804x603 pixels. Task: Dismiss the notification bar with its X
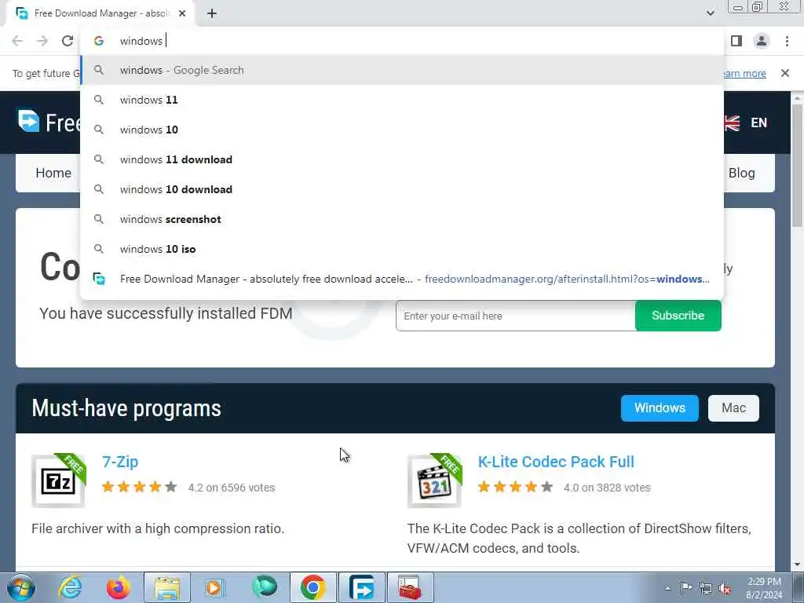[785, 73]
